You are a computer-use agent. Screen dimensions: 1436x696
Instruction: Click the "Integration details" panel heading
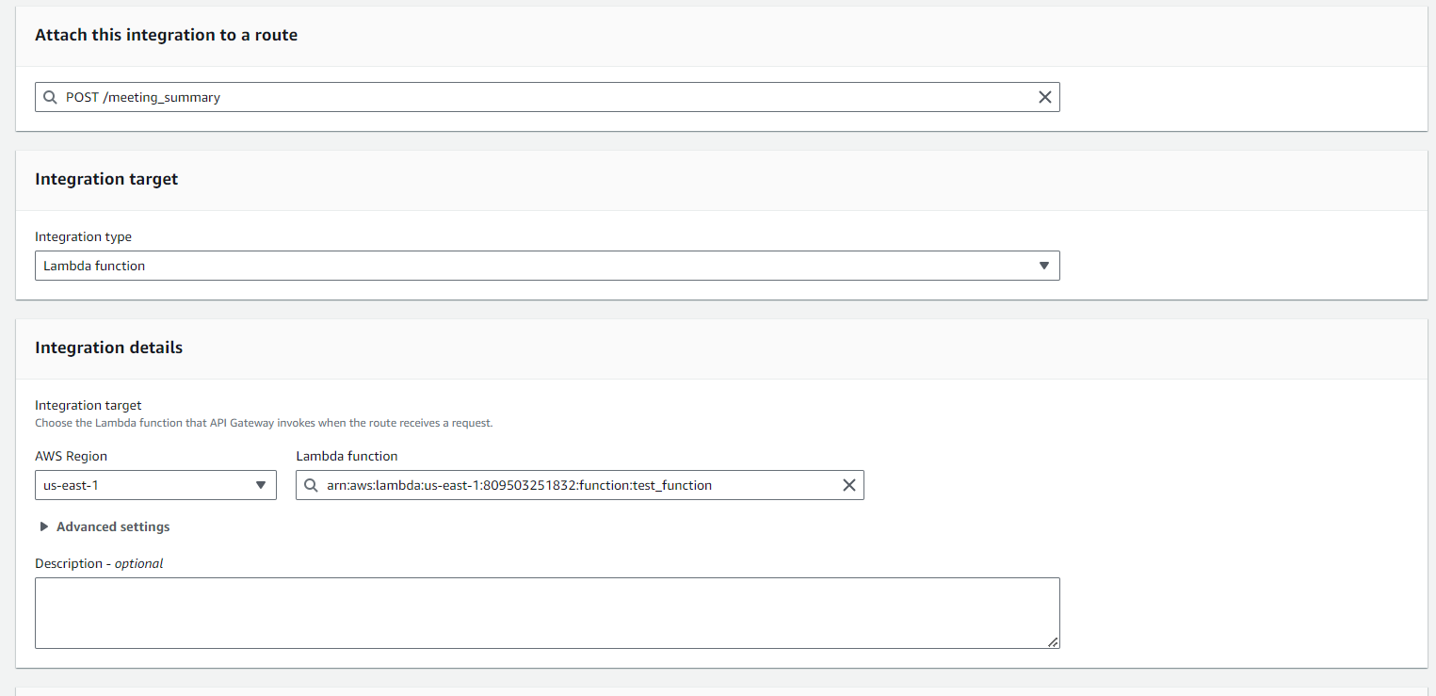tap(108, 348)
